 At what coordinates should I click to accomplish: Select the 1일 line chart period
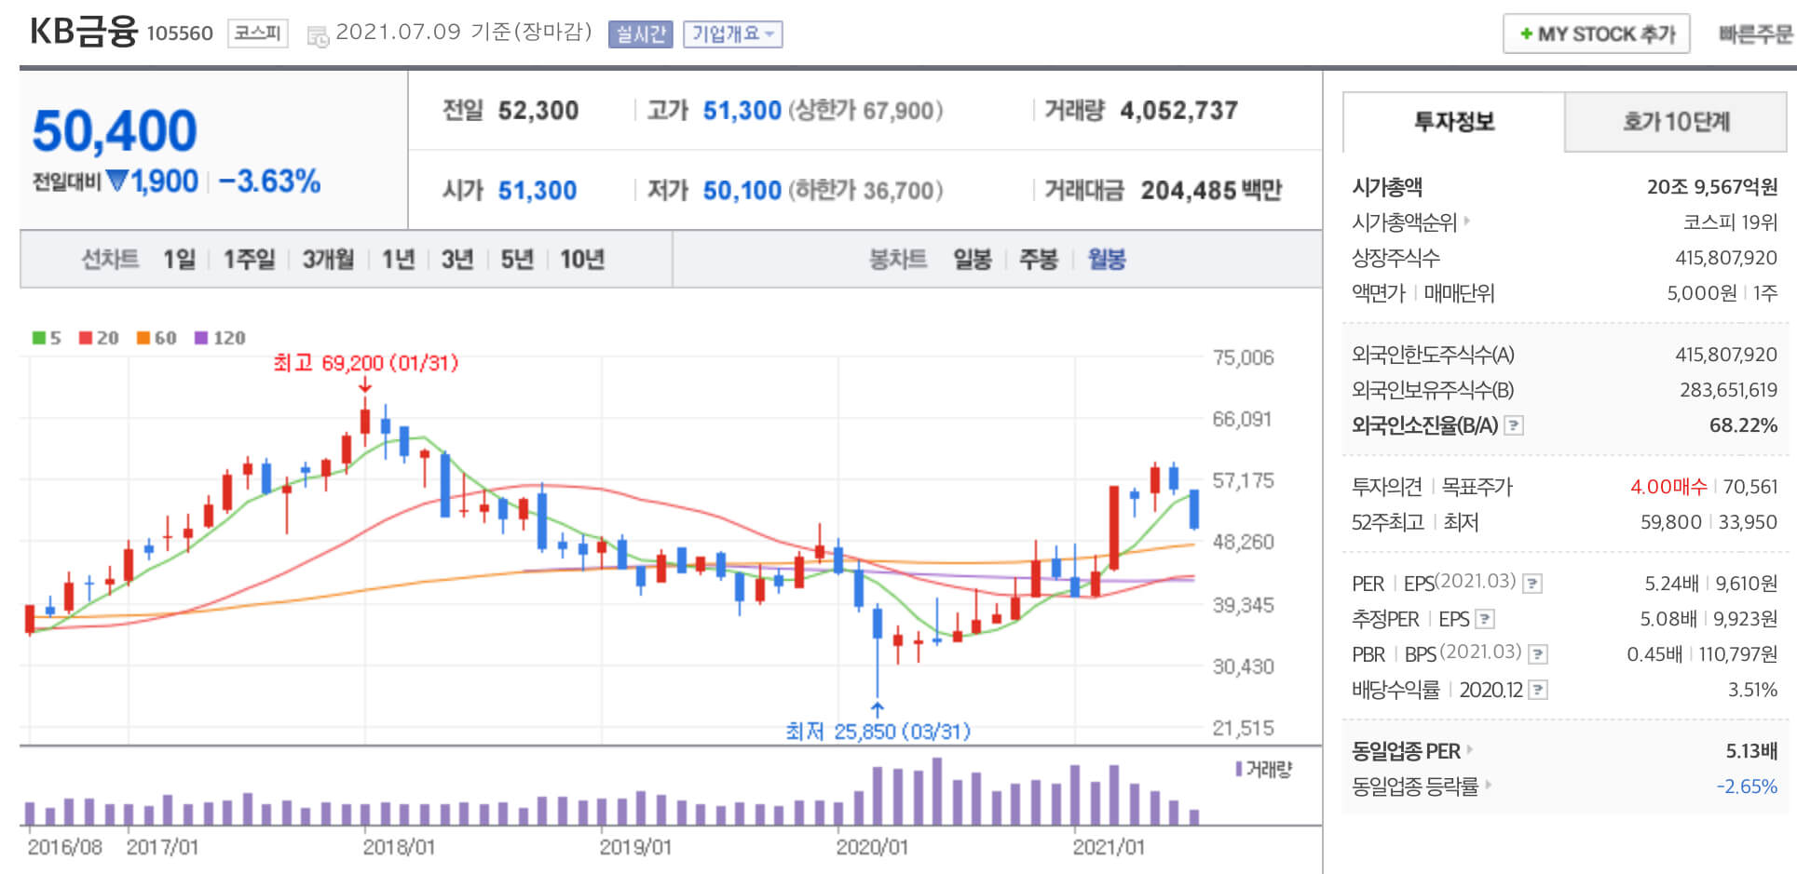pos(179,259)
